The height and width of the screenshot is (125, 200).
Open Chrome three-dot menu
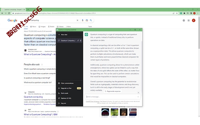pyautogui.click(x=198, y=13)
